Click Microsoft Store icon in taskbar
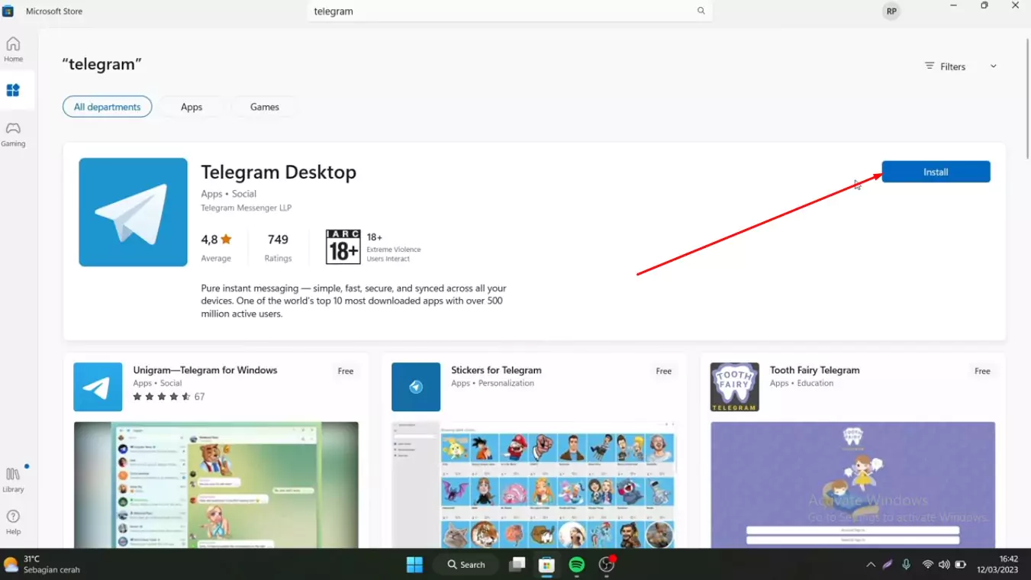 546,565
